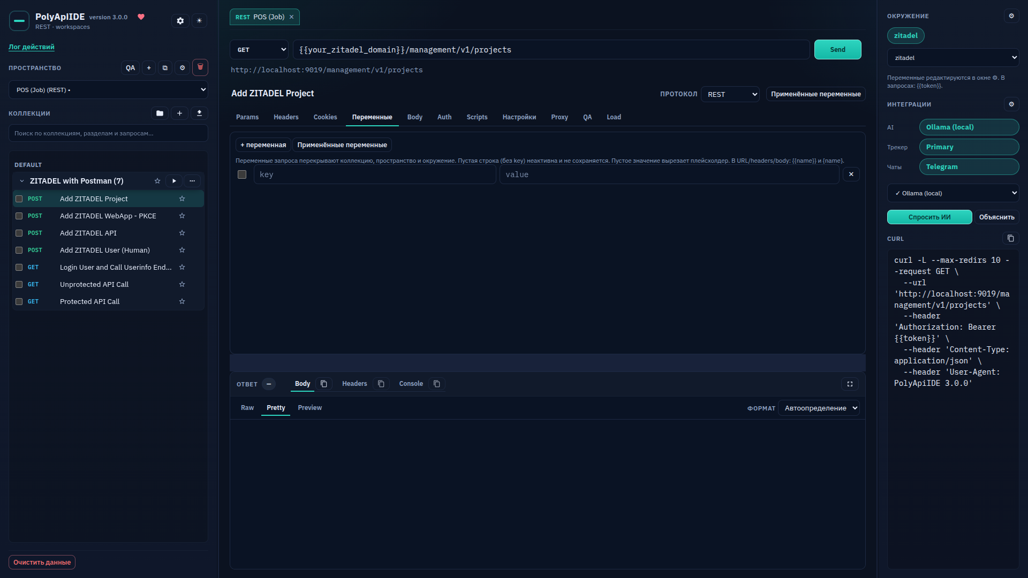Check the Login User and Call Userinfo checkbox
Screen dimensions: 1028x578
click(19, 268)
